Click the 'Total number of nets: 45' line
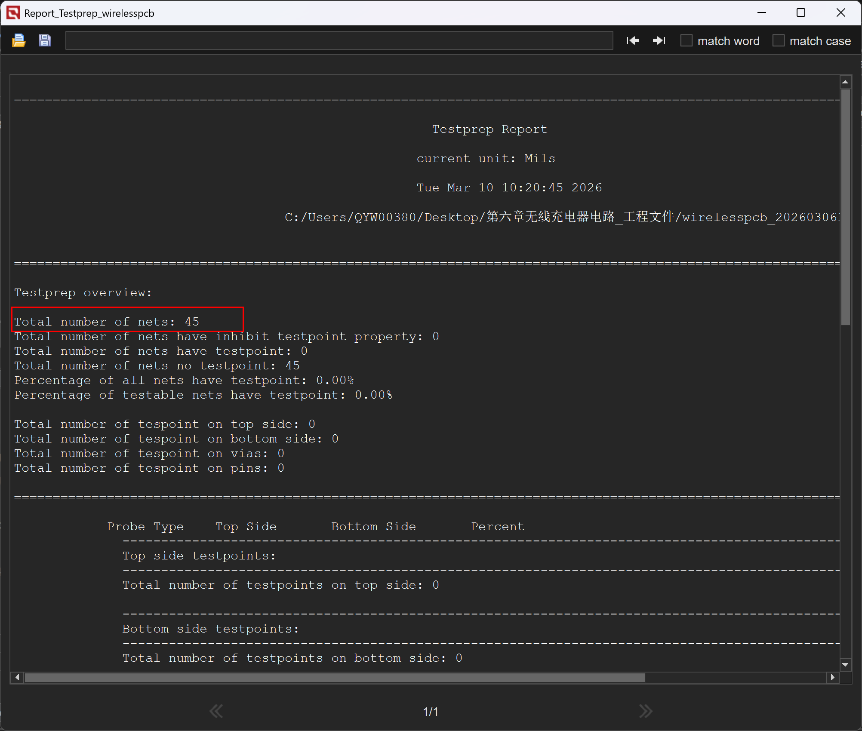 pyautogui.click(x=107, y=322)
